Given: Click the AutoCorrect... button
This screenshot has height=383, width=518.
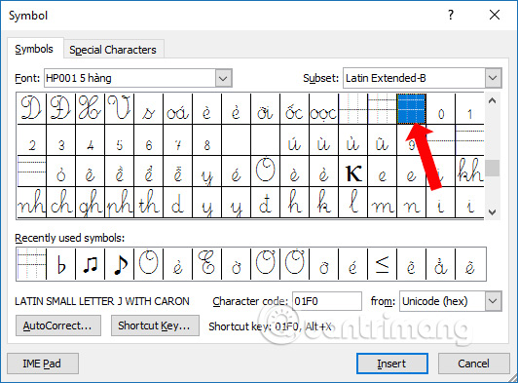Looking at the screenshot, I should [x=58, y=326].
